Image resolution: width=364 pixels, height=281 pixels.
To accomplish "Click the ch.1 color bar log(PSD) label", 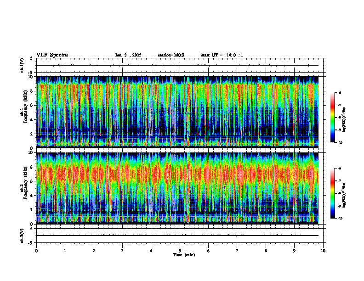I will click(x=344, y=120).
